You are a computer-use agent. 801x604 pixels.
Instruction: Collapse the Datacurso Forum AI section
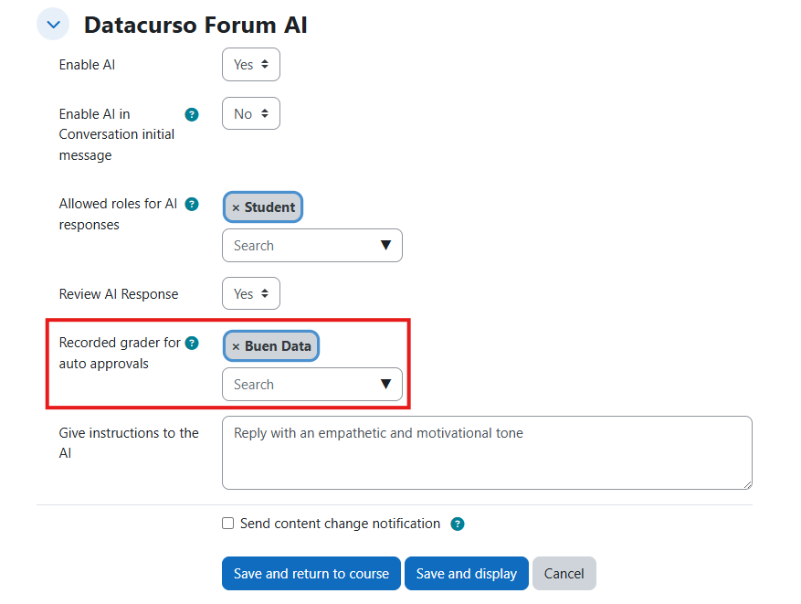pyautogui.click(x=53, y=25)
